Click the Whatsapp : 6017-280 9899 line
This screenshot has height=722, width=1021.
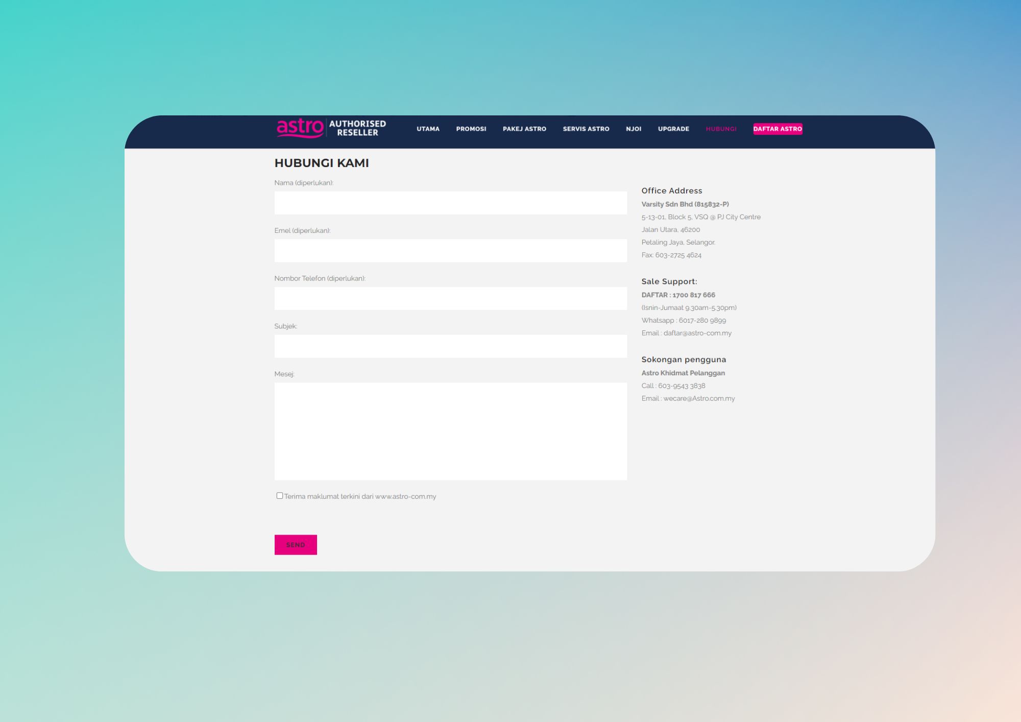684,321
